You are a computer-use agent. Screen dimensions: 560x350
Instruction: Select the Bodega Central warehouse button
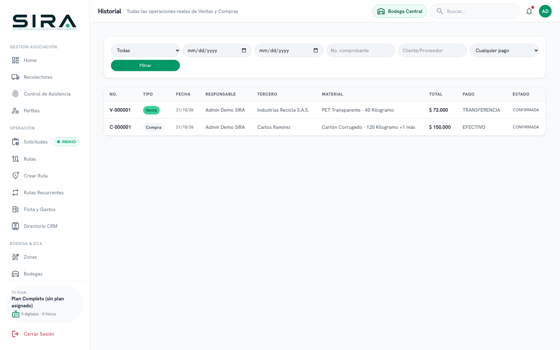(400, 11)
